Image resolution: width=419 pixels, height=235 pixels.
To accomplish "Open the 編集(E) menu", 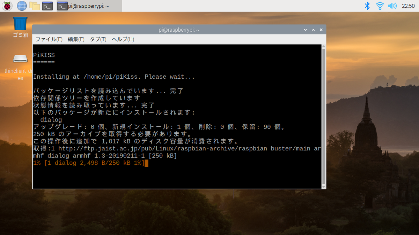I will pos(76,39).
